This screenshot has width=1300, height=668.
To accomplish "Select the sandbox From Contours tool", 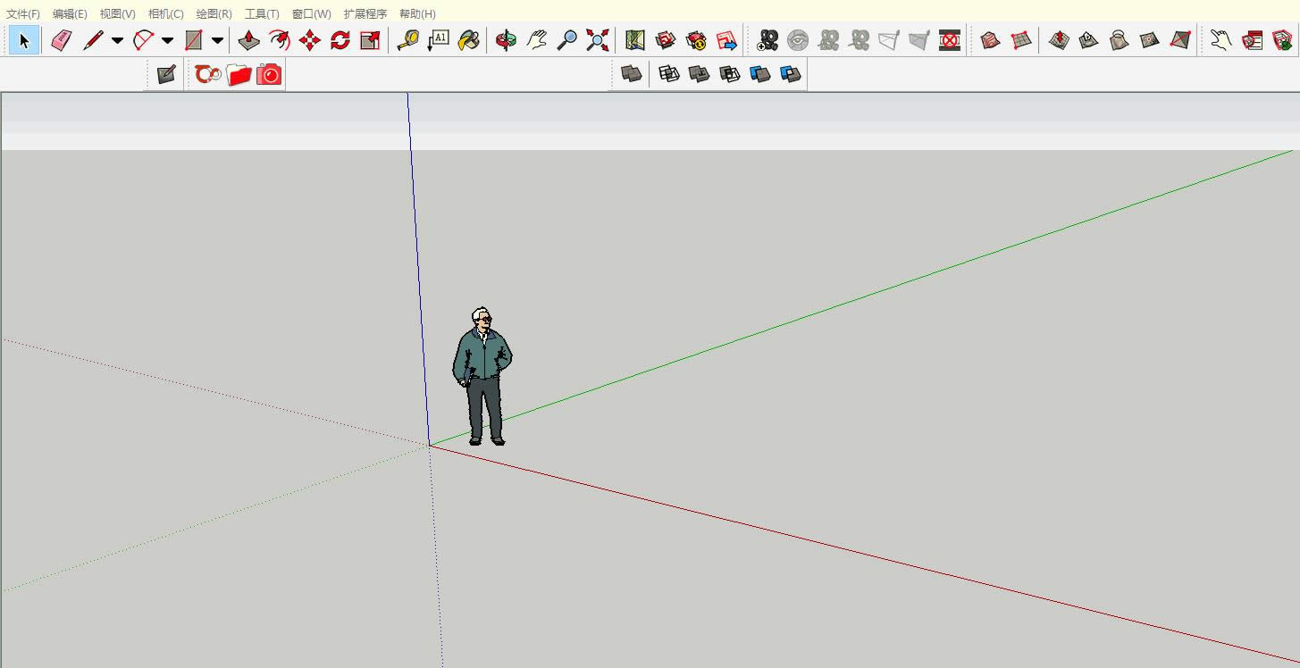I will click(991, 40).
